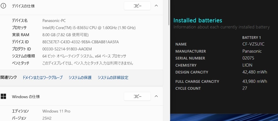This screenshot has height=121, width=278.
Task: Click the device specifications info icon
Action: click(3, 6)
